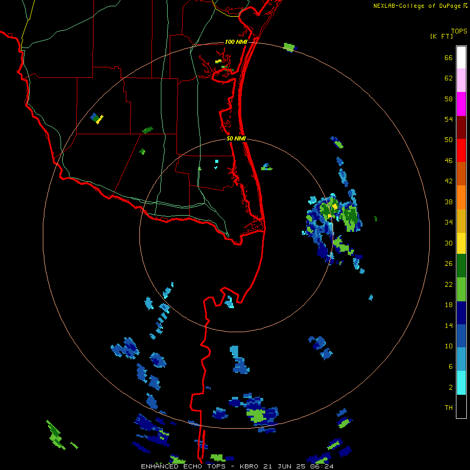Click the TH threshold label on legend
The height and width of the screenshot is (470, 470).
click(x=449, y=408)
